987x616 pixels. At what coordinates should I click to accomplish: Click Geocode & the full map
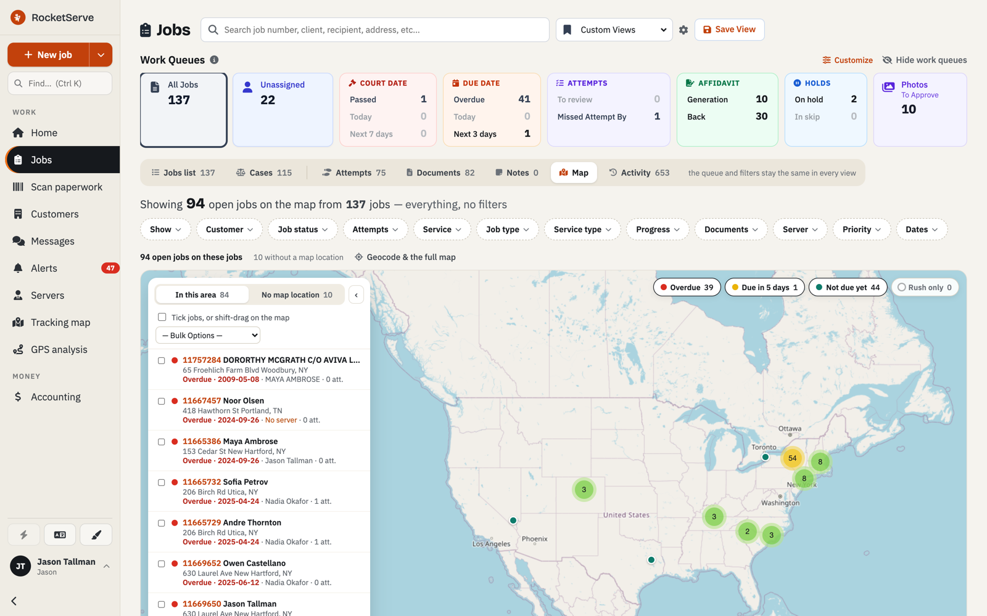pos(405,257)
